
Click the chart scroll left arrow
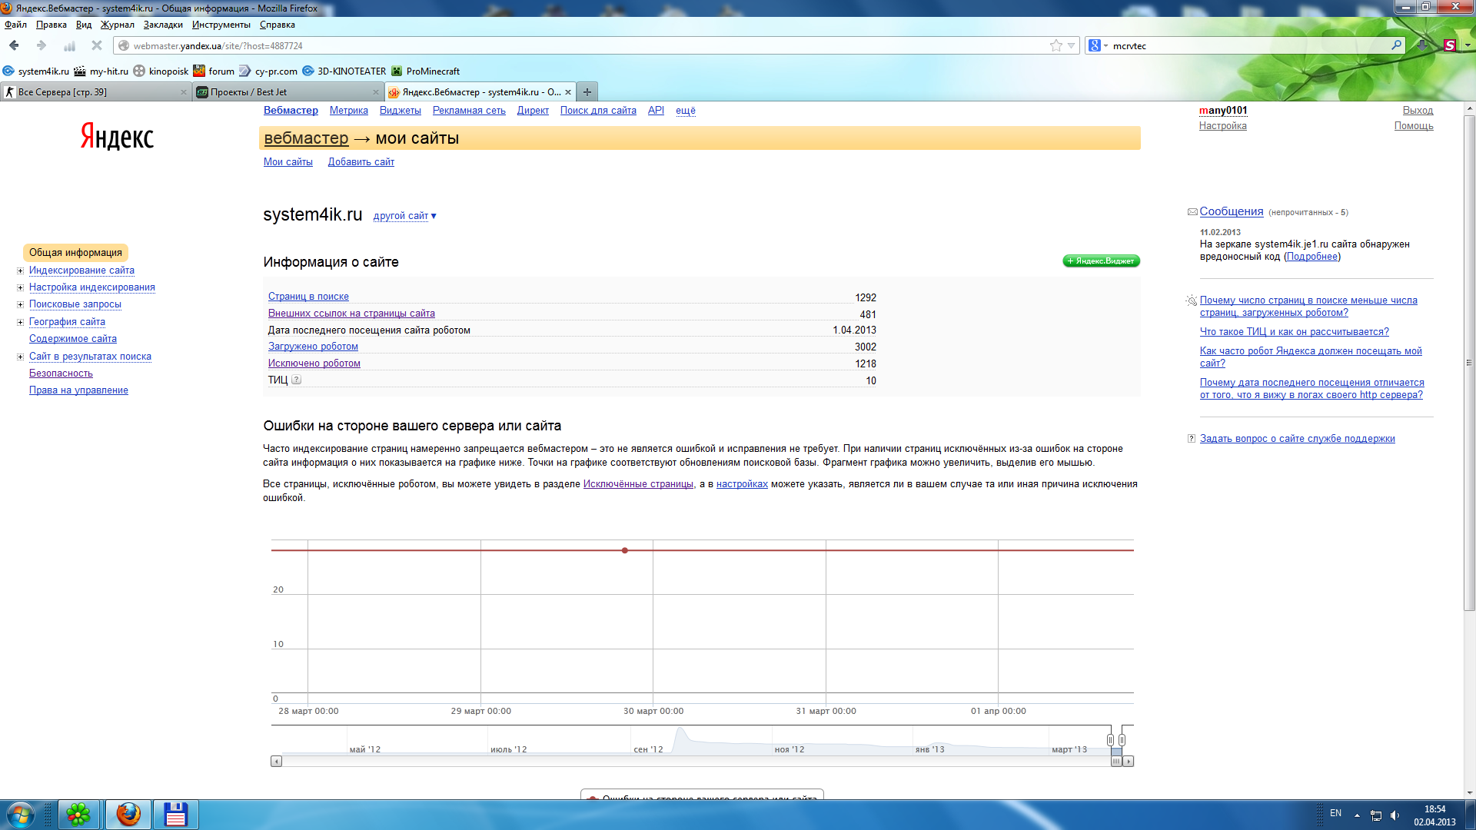point(277,761)
